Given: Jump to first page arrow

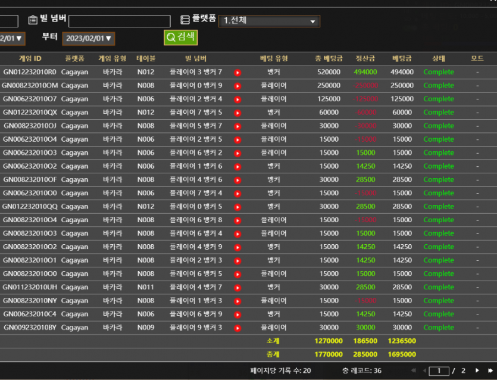Looking at the screenshot, I should (x=413, y=370).
